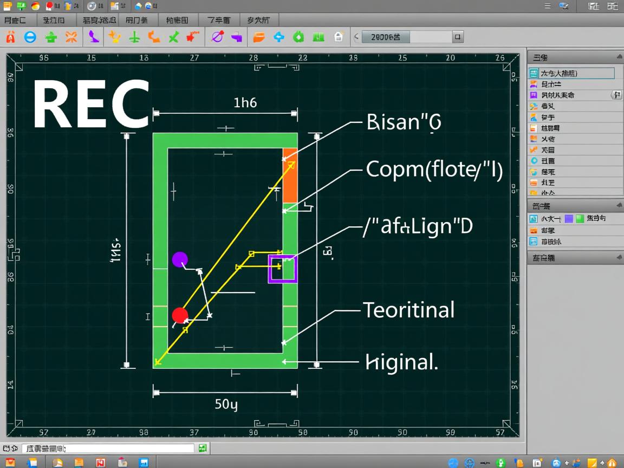Screen dimensions: 624x468
Task: Click the green checkmark tool icon
Action: point(173,37)
